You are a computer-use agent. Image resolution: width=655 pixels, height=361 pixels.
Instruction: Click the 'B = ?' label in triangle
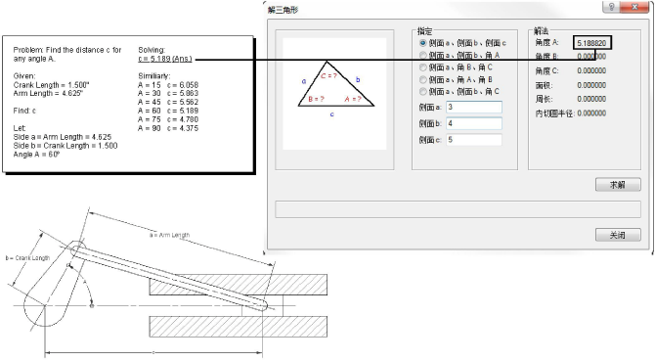pos(316,99)
